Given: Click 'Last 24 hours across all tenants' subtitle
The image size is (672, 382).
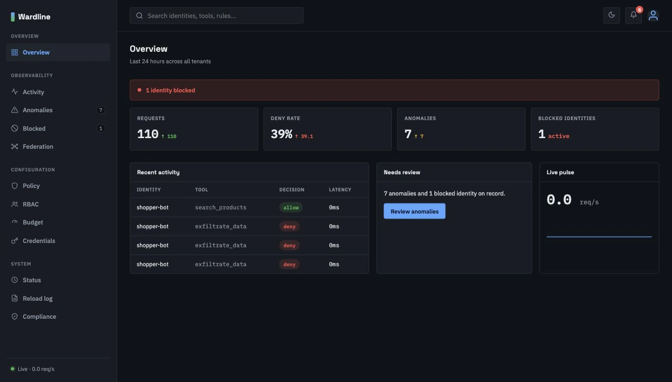Looking at the screenshot, I should [x=170, y=61].
